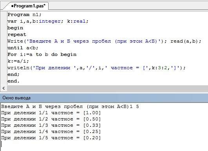Click the 'until a<b;' line
Viewport: 208px width, 151px height.
click(23, 48)
